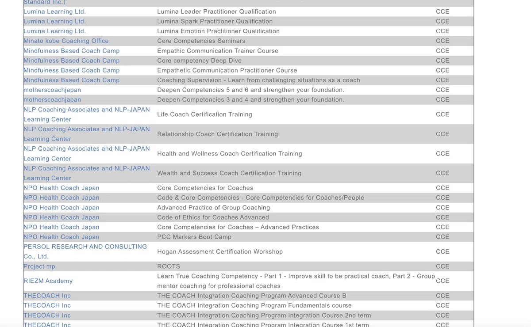This screenshot has width=531, height=327.
Task: Click 'Wealth and Success Coach Certification Training' text
Action: (x=229, y=173)
